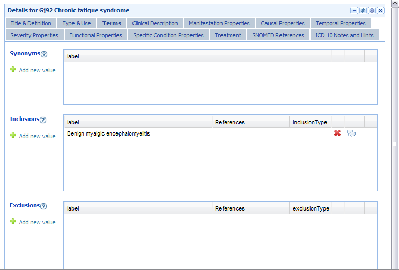Image resolution: width=399 pixels, height=270 pixels.
Task: Collapse the details panel with the up arrow
Action: [x=354, y=10]
